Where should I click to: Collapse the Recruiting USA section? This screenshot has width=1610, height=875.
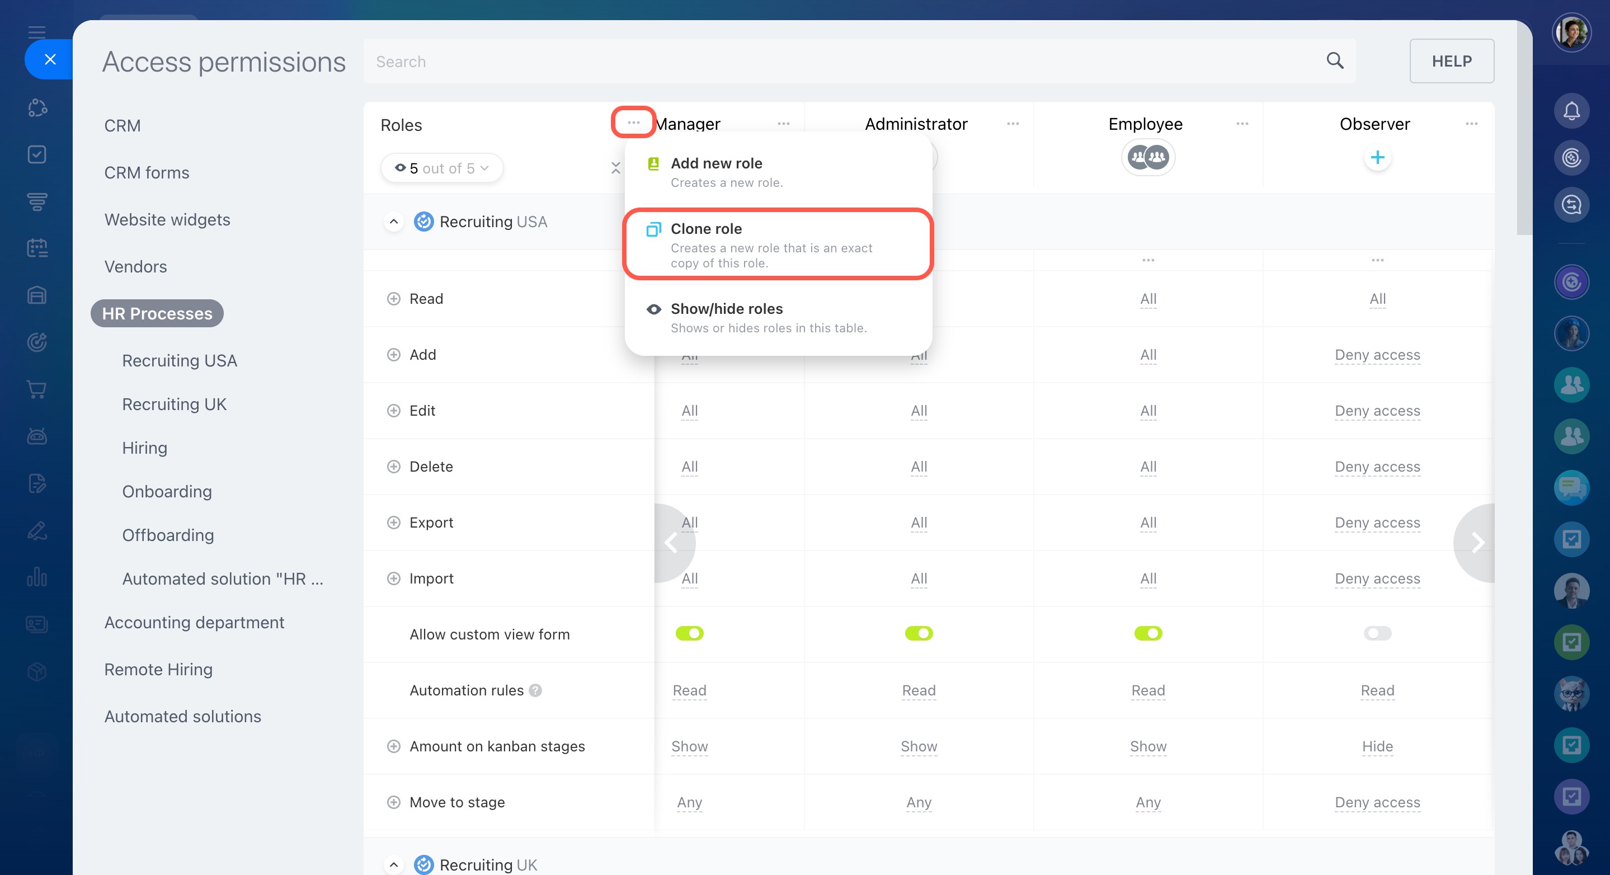(393, 222)
